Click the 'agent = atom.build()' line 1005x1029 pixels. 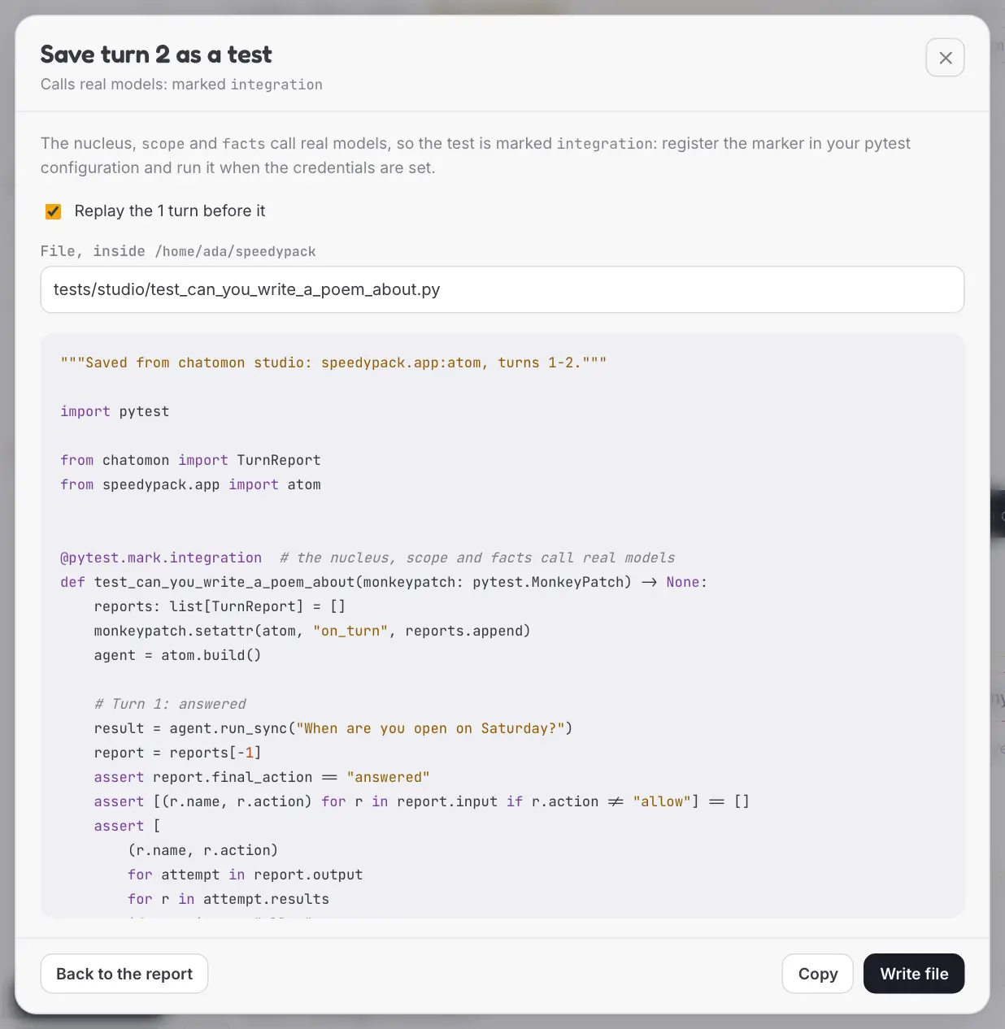tap(177, 655)
